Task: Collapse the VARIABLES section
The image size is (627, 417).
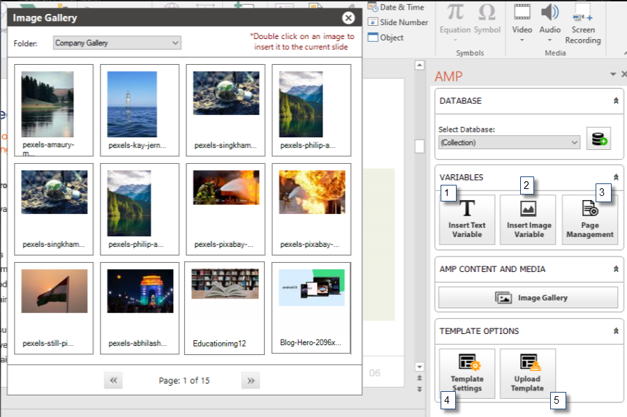Action: point(616,177)
